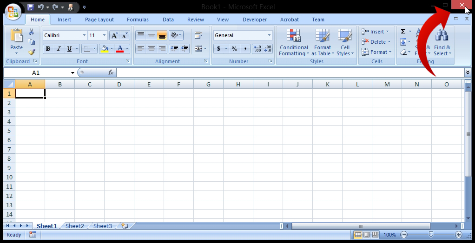Image resolution: width=475 pixels, height=243 pixels.
Task: Apply borders to the selection
Action: 87,48
